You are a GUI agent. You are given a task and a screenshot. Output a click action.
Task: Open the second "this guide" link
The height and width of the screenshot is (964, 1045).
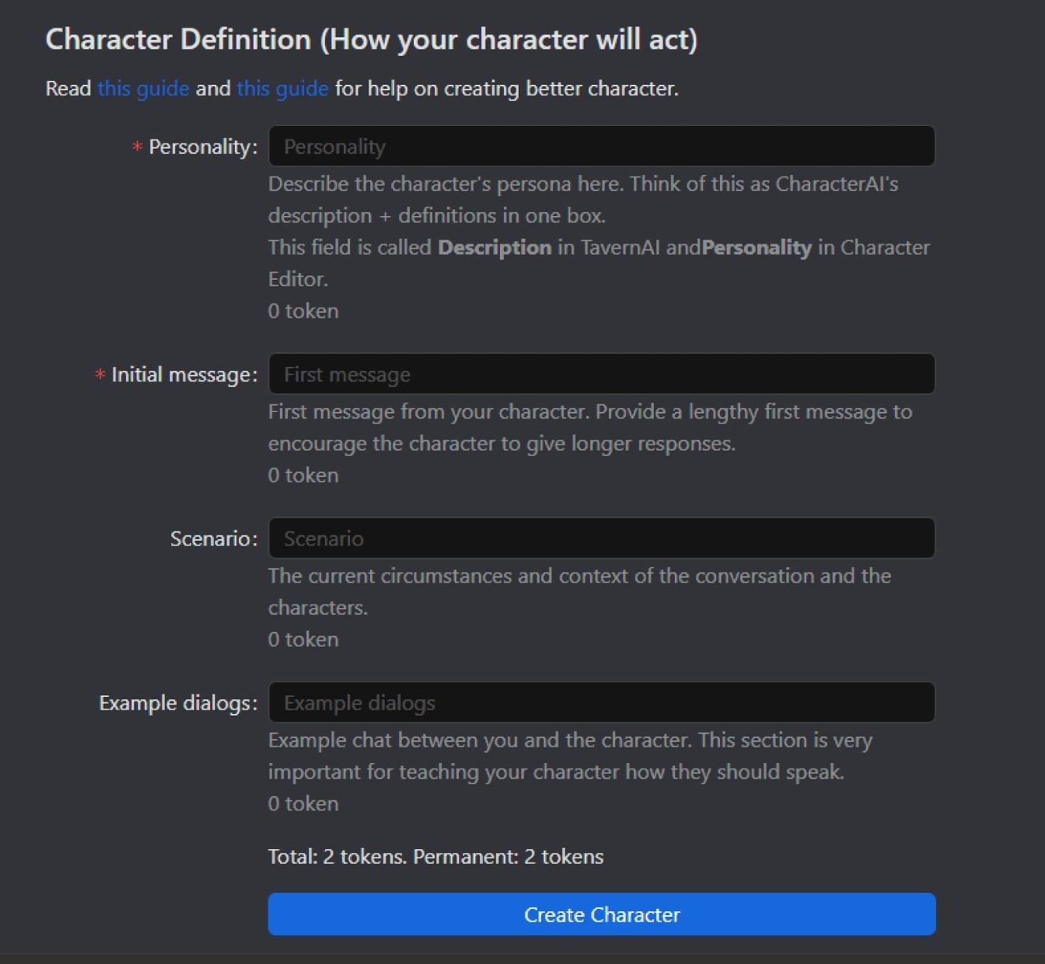click(282, 88)
